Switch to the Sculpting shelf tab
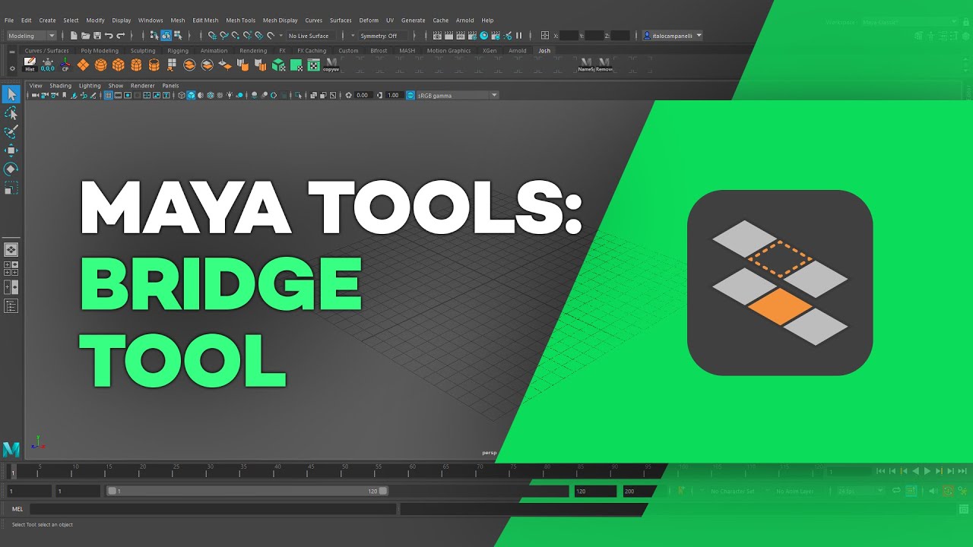Screen dimensions: 973x547 point(143,51)
